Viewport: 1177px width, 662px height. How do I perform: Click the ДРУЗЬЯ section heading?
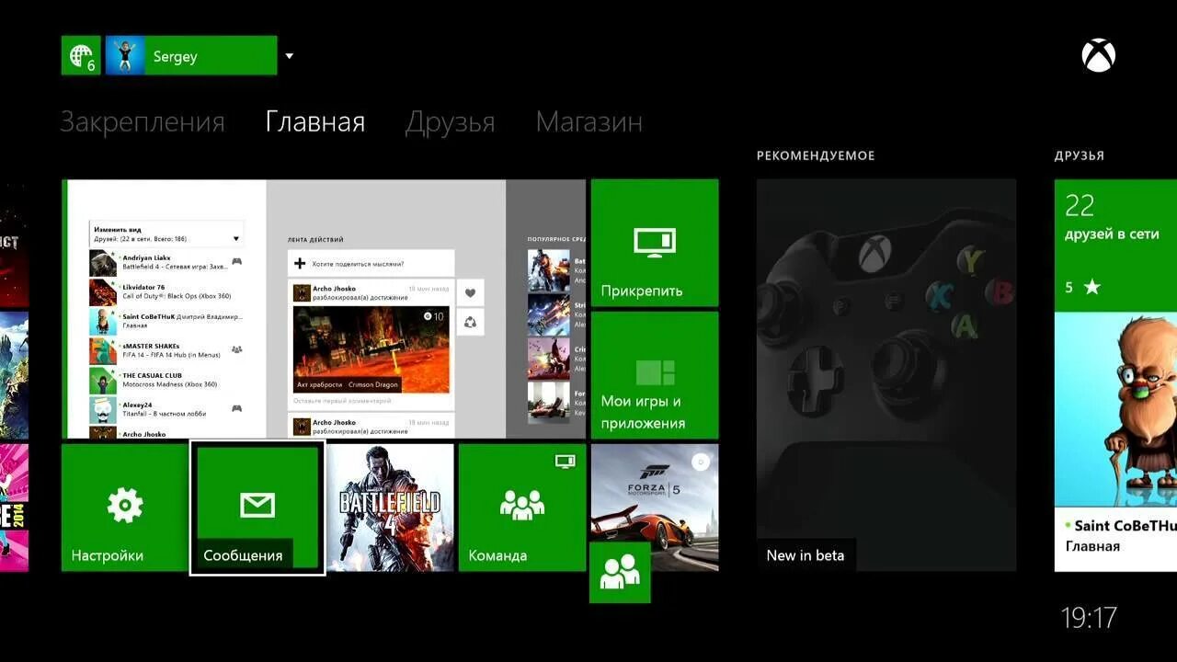1080,155
